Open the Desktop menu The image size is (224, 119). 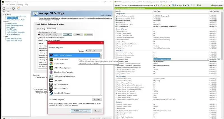[x=12, y=5]
